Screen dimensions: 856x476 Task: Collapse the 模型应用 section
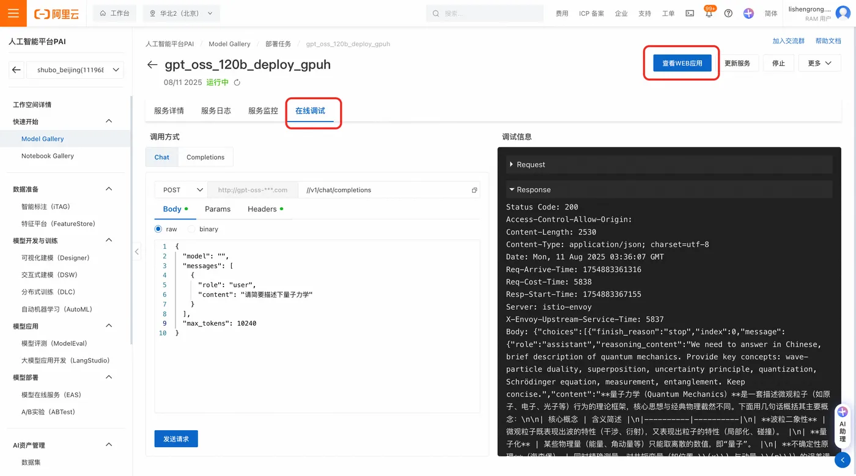(109, 326)
